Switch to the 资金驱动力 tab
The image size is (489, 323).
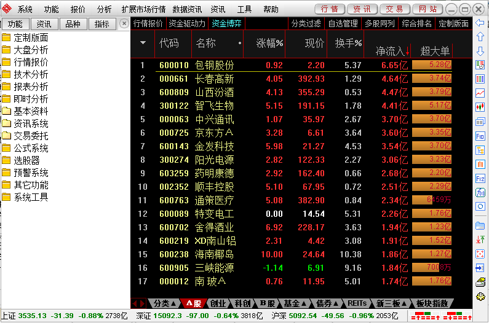pos(187,23)
